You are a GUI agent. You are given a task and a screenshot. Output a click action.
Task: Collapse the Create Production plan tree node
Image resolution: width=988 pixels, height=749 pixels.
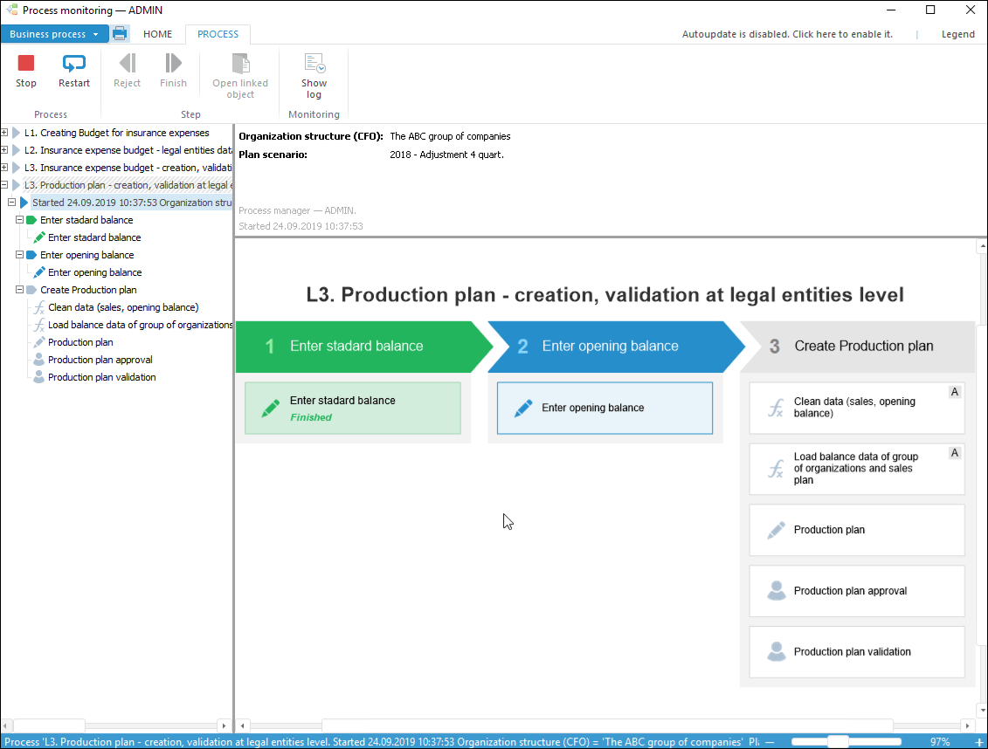click(x=19, y=290)
